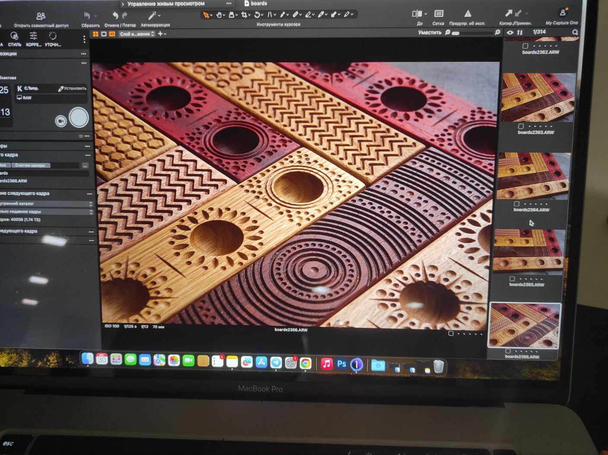Select the Crop cursor tool
This screenshot has width=608, height=455.
click(x=244, y=15)
